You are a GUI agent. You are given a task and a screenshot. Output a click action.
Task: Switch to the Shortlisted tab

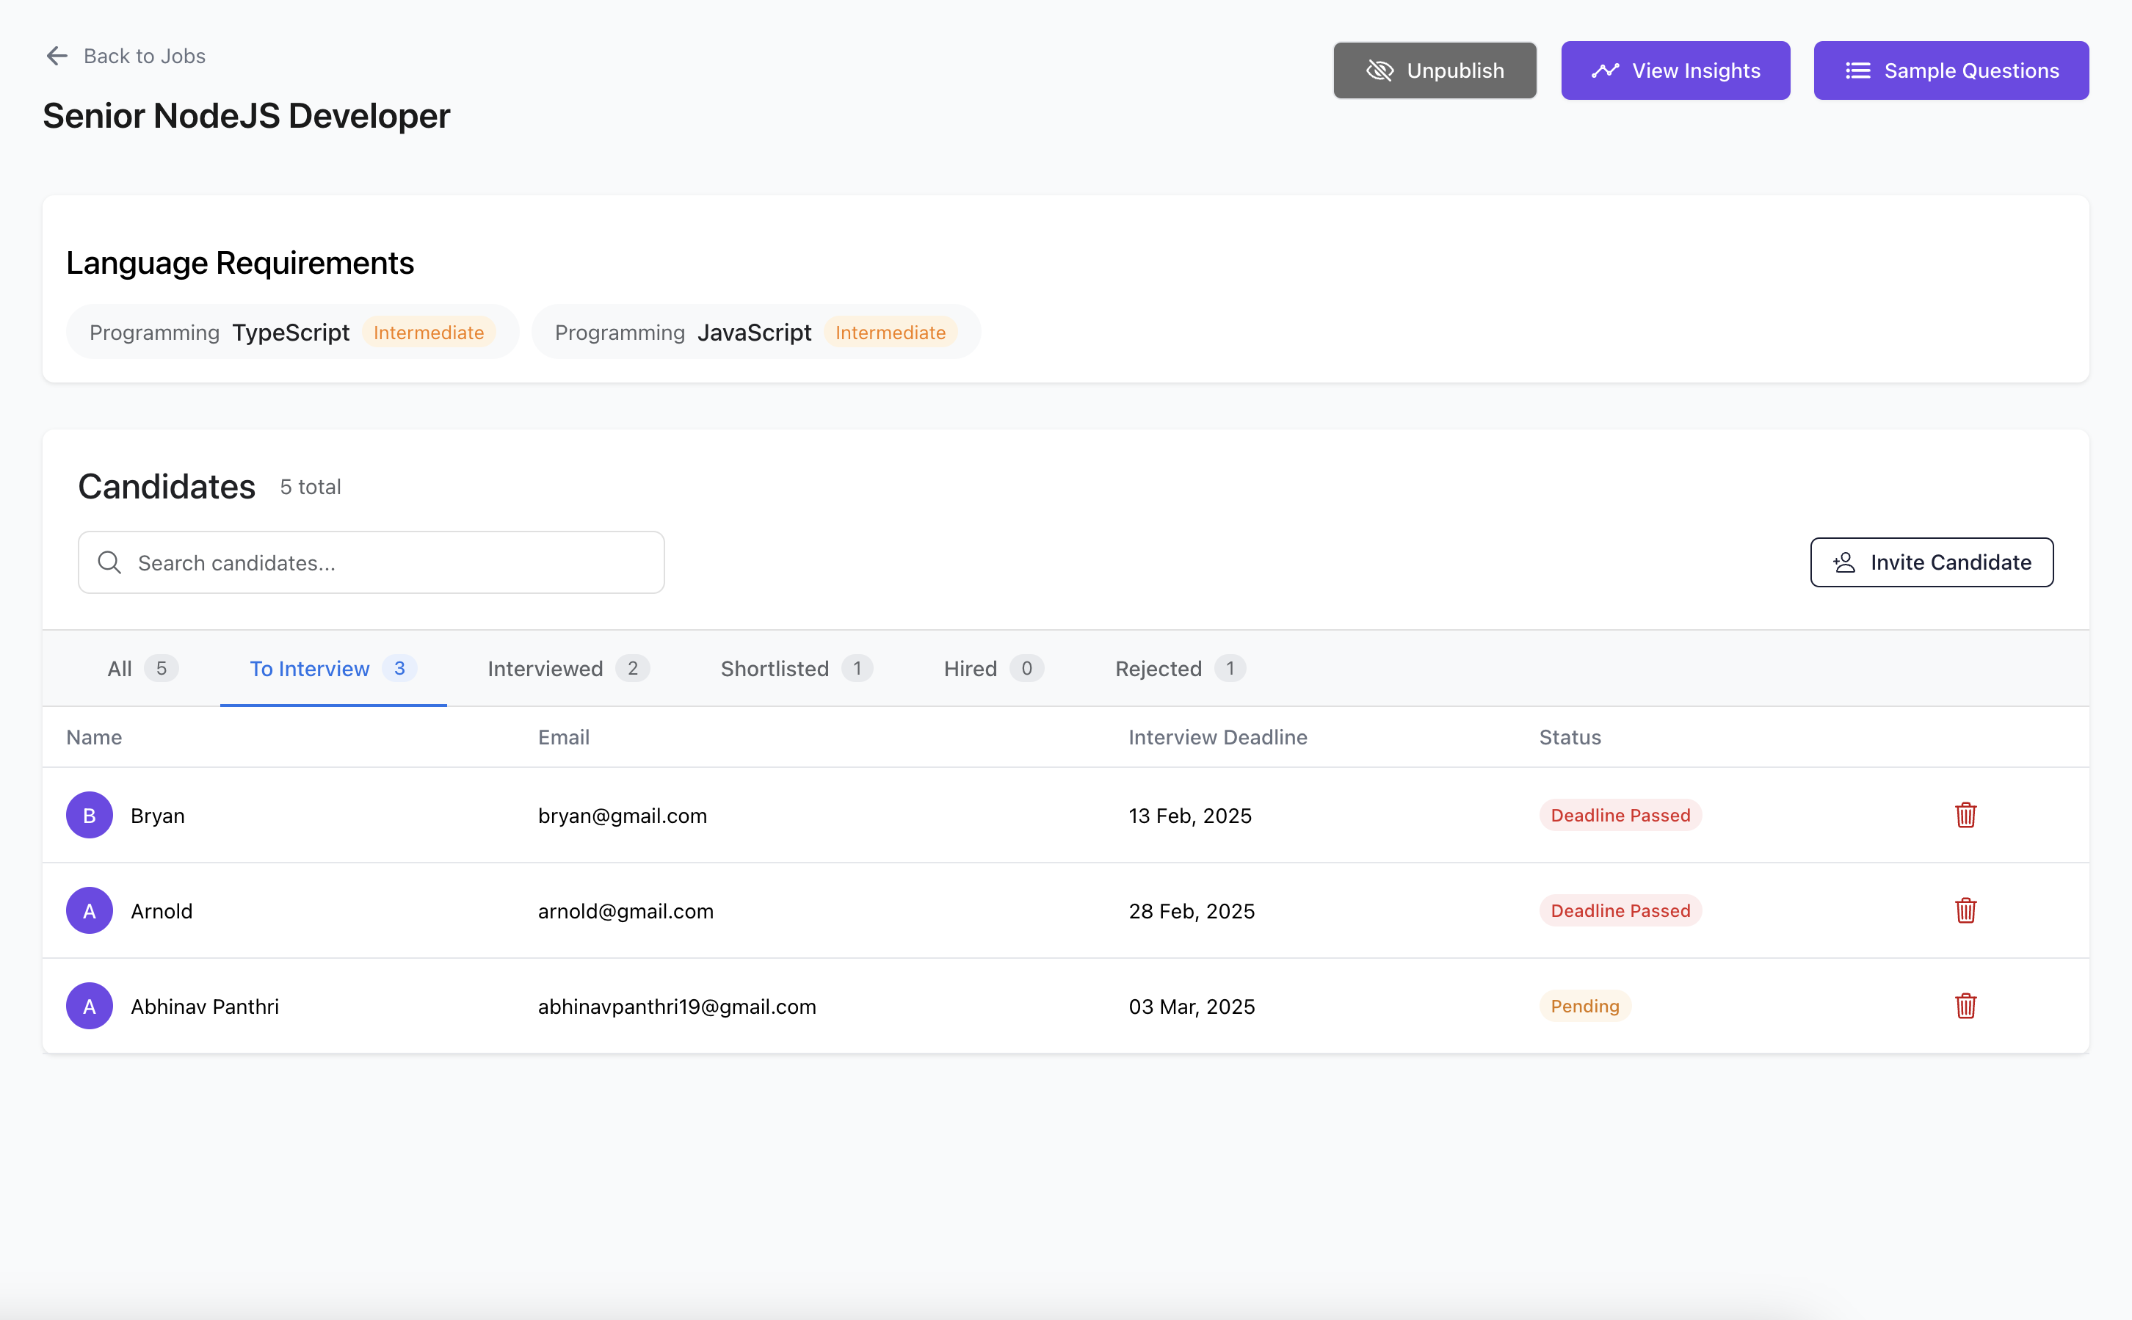coord(797,669)
